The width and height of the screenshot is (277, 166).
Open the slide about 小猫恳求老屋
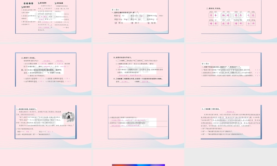tap(138, 122)
